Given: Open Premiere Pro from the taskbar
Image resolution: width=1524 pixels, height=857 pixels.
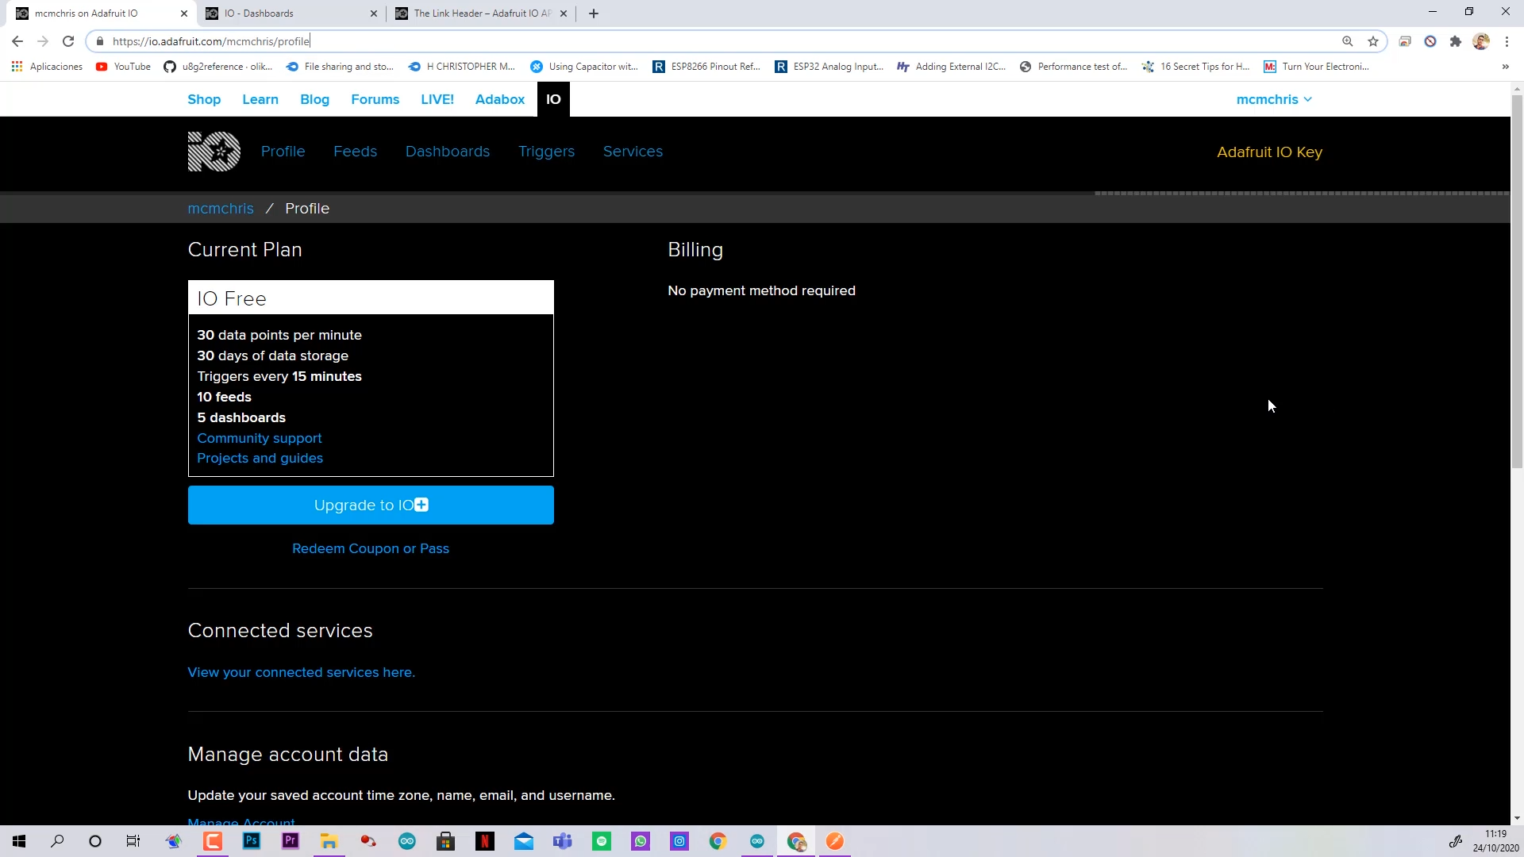Looking at the screenshot, I should [x=291, y=841].
